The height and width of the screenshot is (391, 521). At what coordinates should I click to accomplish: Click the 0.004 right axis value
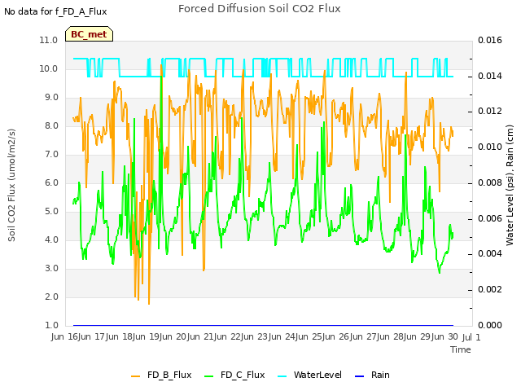490,254
